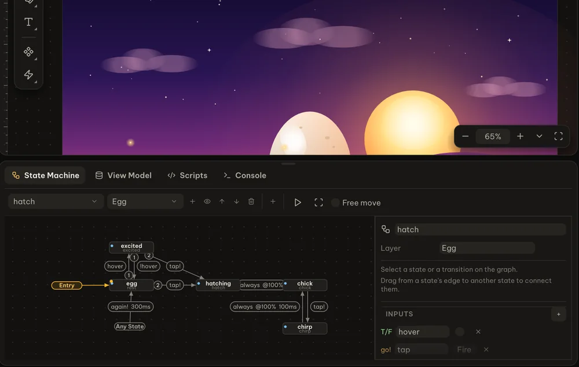This screenshot has height=367, width=579.
Task: Open the Console tab
Action: [x=245, y=175]
